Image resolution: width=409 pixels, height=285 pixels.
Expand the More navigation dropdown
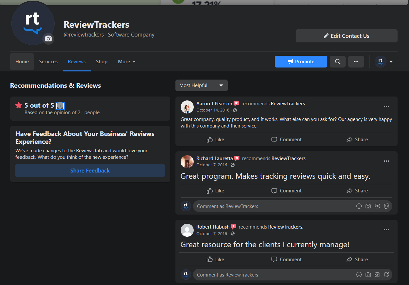(x=126, y=61)
